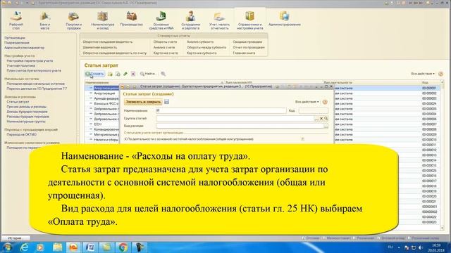The height and width of the screenshot is (253, 451).
Task: Open Настройка параметров учета link
Action: pyautogui.click(x=30, y=61)
